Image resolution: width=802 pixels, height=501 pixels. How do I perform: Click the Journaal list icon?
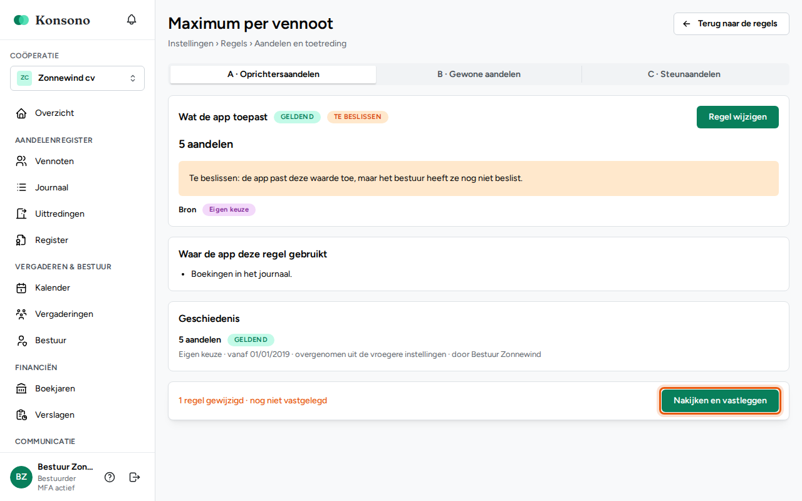(21, 188)
